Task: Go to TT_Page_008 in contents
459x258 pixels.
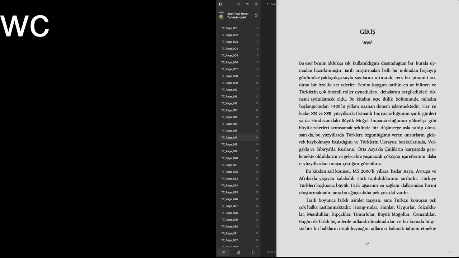Action: pos(238,76)
